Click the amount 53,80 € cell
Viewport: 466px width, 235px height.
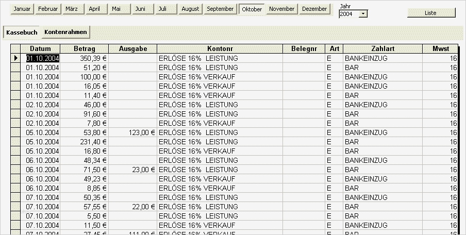[x=85, y=132]
